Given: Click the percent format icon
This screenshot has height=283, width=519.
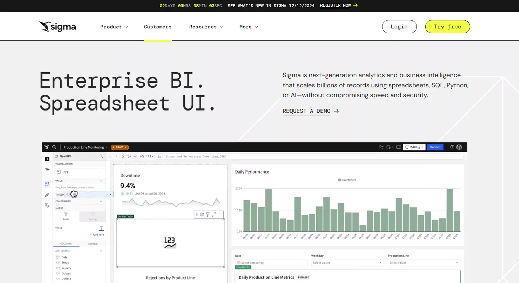Looking at the screenshot, I should [129, 157].
